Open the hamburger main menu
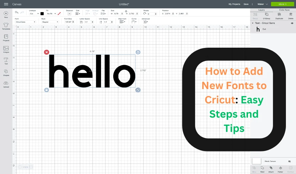Image resolution: width=296 pixels, height=174 pixels. click(6, 4)
